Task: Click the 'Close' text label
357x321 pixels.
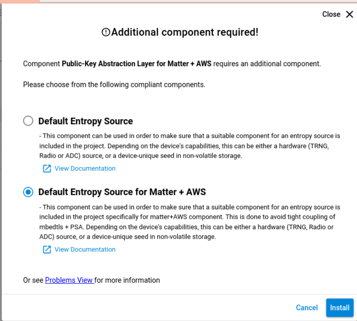Action: click(331, 14)
